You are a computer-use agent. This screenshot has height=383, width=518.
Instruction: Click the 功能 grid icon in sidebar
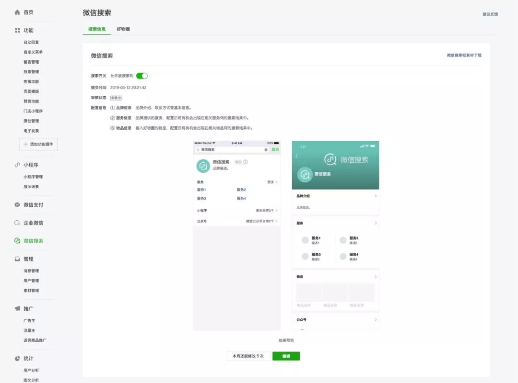coord(17,30)
